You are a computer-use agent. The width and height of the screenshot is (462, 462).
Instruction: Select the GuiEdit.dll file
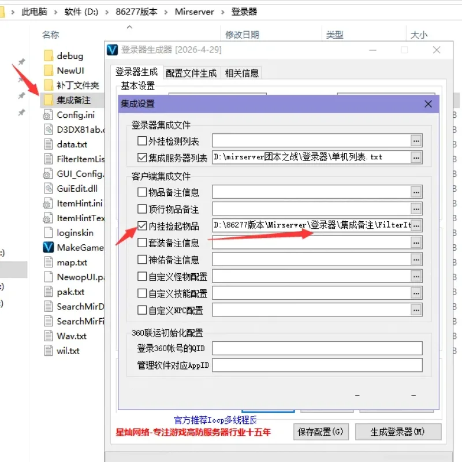[x=77, y=189]
